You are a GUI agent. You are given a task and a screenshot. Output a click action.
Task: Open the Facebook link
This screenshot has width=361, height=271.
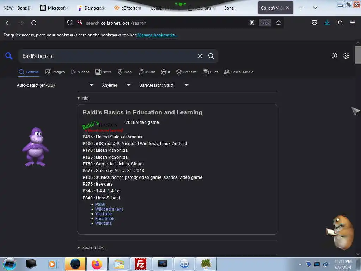coord(104,219)
